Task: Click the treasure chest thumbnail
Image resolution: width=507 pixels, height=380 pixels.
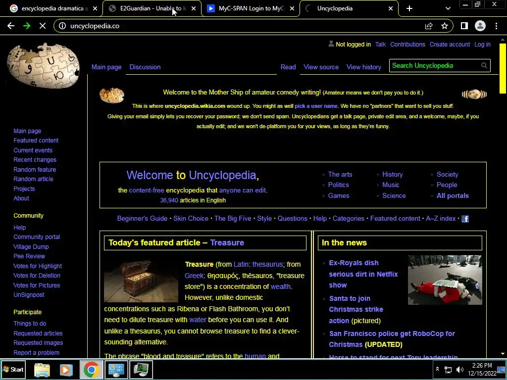Action: pos(141,281)
